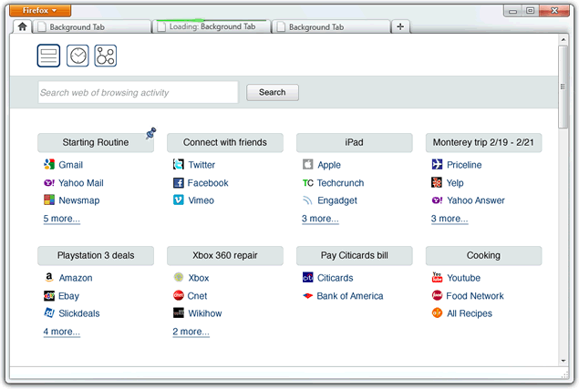Image resolution: width=579 pixels, height=389 pixels.
Task: Open the Monterey trip group header
Action: [x=483, y=143]
